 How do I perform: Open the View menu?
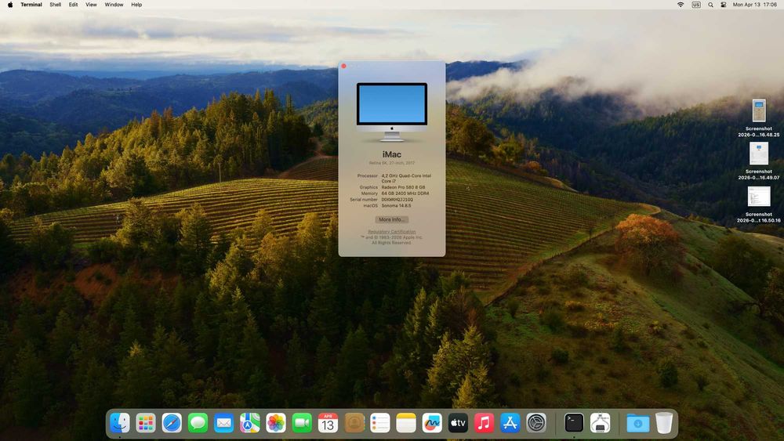pyautogui.click(x=91, y=5)
